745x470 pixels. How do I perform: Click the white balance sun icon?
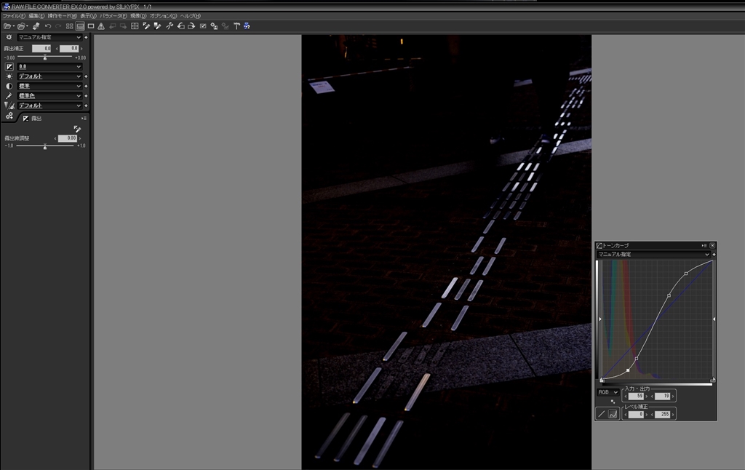point(9,76)
